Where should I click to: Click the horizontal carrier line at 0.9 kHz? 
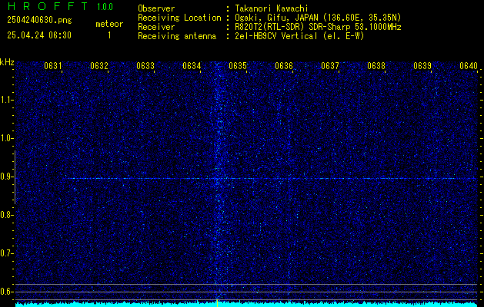point(270,179)
